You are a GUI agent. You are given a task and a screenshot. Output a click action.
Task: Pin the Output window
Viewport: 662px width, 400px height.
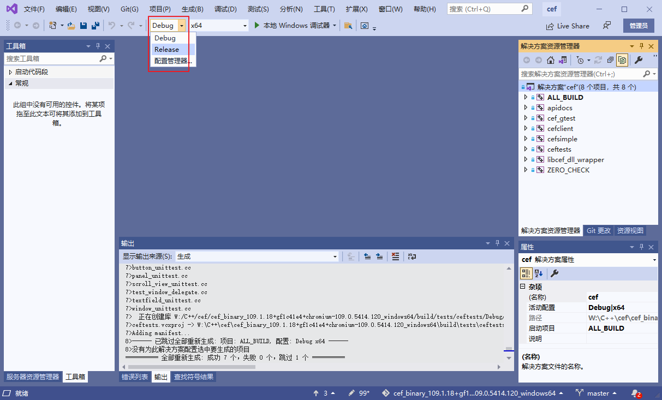(x=497, y=243)
